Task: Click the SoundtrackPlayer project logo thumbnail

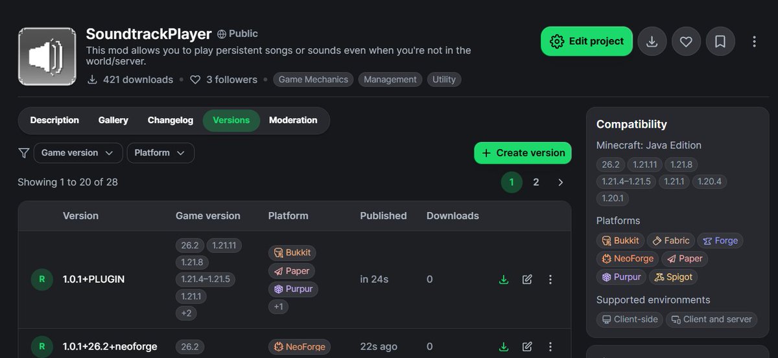Action: [x=47, y=56]
